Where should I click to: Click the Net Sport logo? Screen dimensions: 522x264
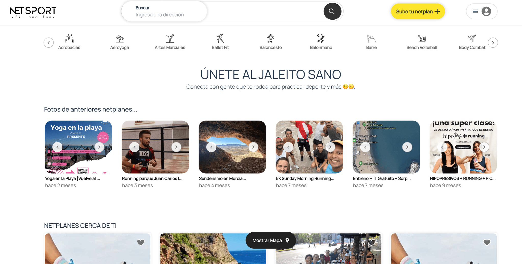point(33,12)
